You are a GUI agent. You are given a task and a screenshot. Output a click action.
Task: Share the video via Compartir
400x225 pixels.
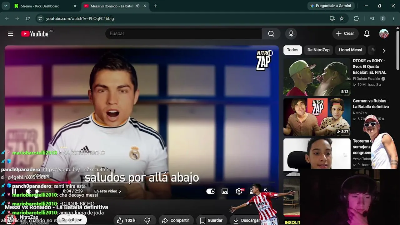pyautogui.click(x=176, y=220)
